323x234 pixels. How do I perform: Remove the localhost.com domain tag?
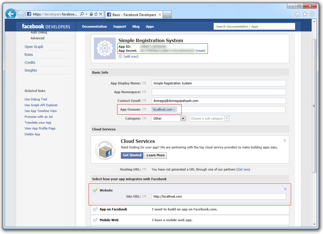pos(174,110)
